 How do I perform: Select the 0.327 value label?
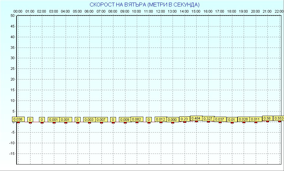click(x=208, y=119)
